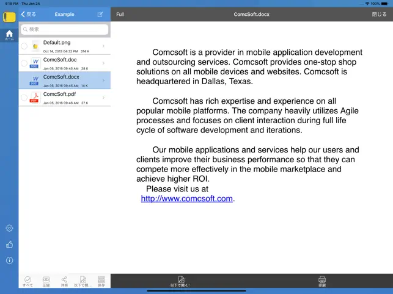The width and height of the screenshot is (393, 294).
Task: Tap the thumbs-up rate icon
Action: [9, 245]
